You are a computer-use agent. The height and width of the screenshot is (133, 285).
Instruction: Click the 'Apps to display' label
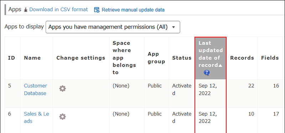(x=24, y=27)
